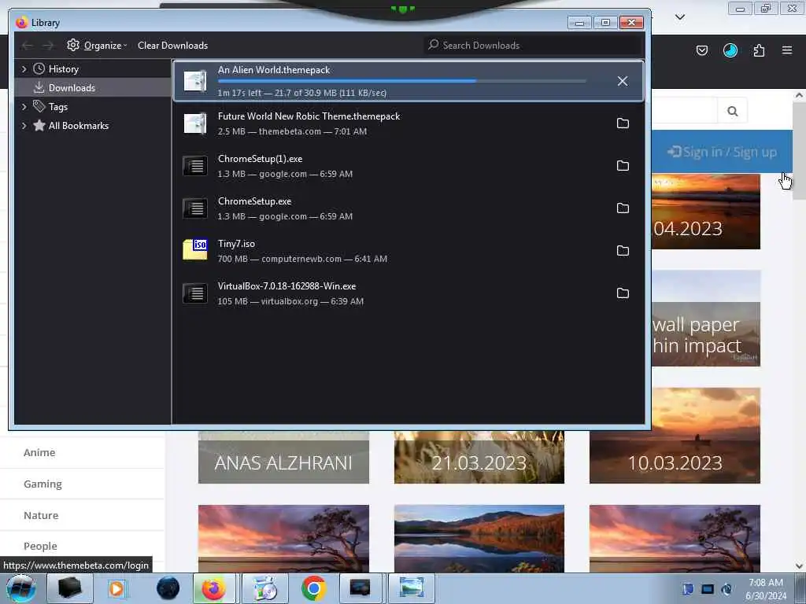
Task: Select the ChromeSetup.exe download entry
Action: [409, 208]
